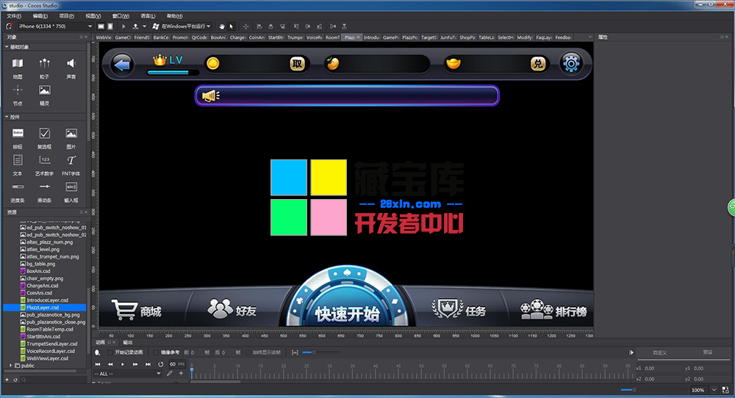
Task: Open the 帮助(H) menu
Action: [174, 16]
